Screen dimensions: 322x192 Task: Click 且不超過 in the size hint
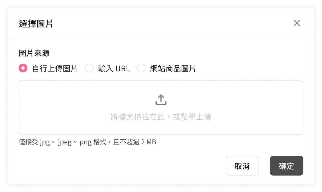[x=127, y=142]
